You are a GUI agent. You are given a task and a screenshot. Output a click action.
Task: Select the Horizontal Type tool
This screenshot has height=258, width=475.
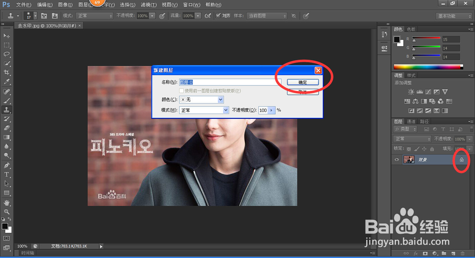click(x=6, y=174)
